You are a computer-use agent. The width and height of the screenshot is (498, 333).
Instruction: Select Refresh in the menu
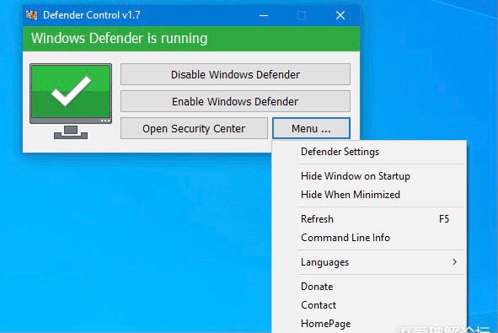(x=369, y=219)
